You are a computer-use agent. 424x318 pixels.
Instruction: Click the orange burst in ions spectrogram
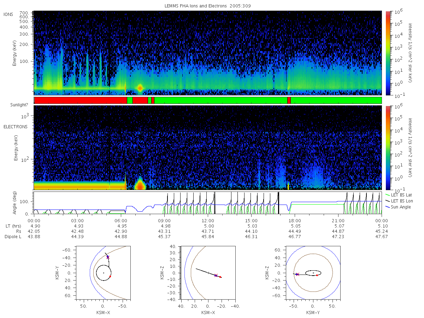(x=140, y=88)
